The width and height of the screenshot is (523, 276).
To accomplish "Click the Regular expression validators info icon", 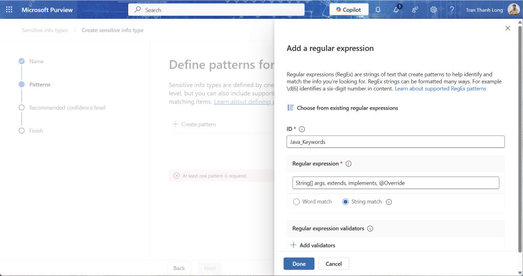I will (x=370, y=229).
